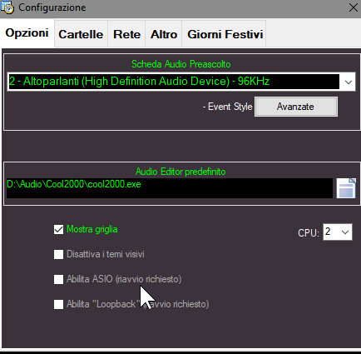
Task: Click the Abilita ASIO label text
Action: tap(124, 279)
